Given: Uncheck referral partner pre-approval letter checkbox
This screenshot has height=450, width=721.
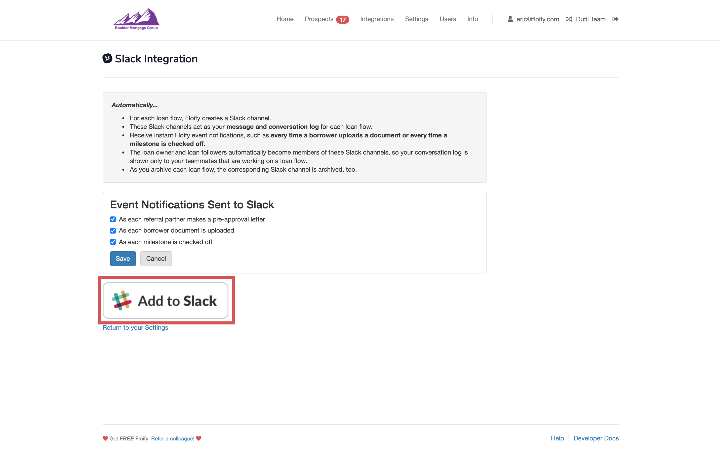Looking at the screenshot, I should pos(113,219).
